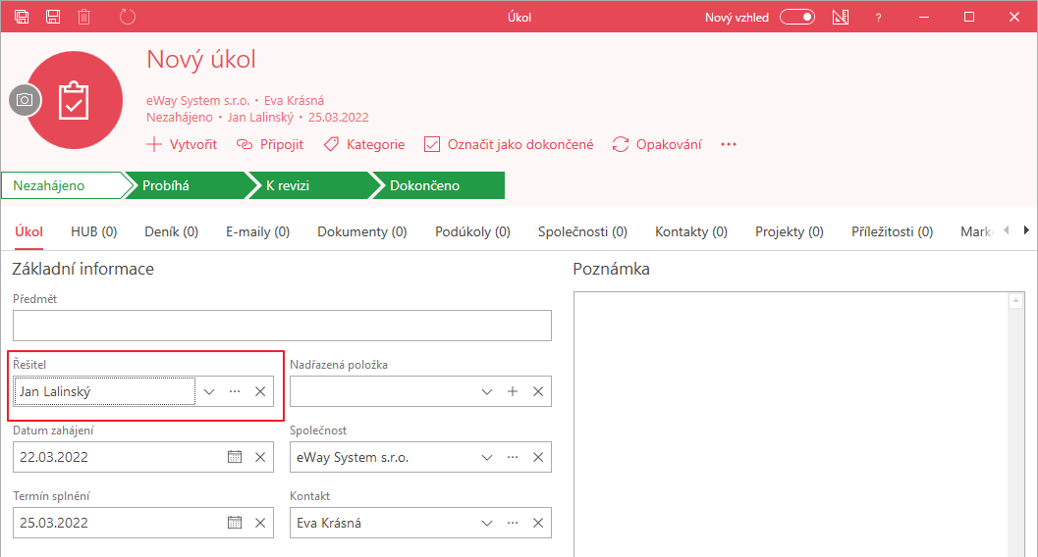The height and width of the screenshot is (557, 1038).
Task: Switch to the Úkol tab
Action: tap(29, 231)
